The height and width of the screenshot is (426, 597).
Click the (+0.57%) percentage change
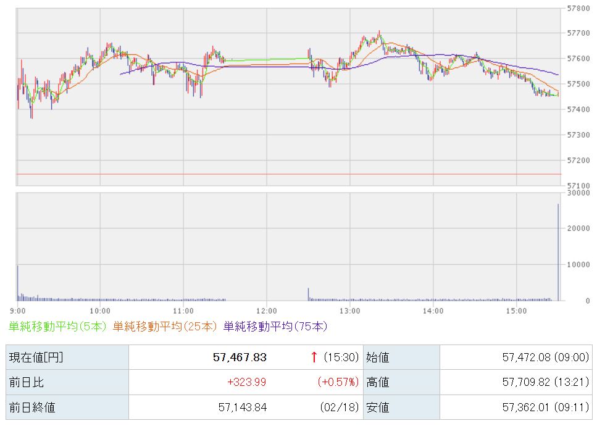pyautogui.click(x=338, y=382)
